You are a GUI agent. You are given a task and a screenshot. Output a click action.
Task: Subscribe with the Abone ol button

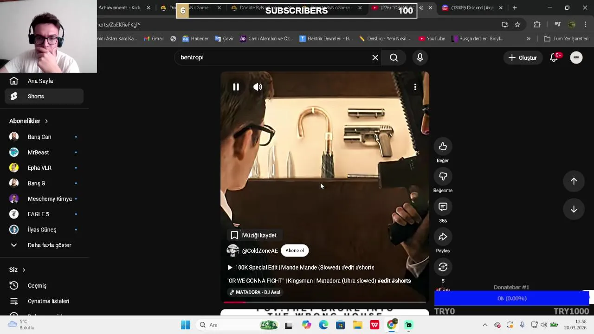295,250
